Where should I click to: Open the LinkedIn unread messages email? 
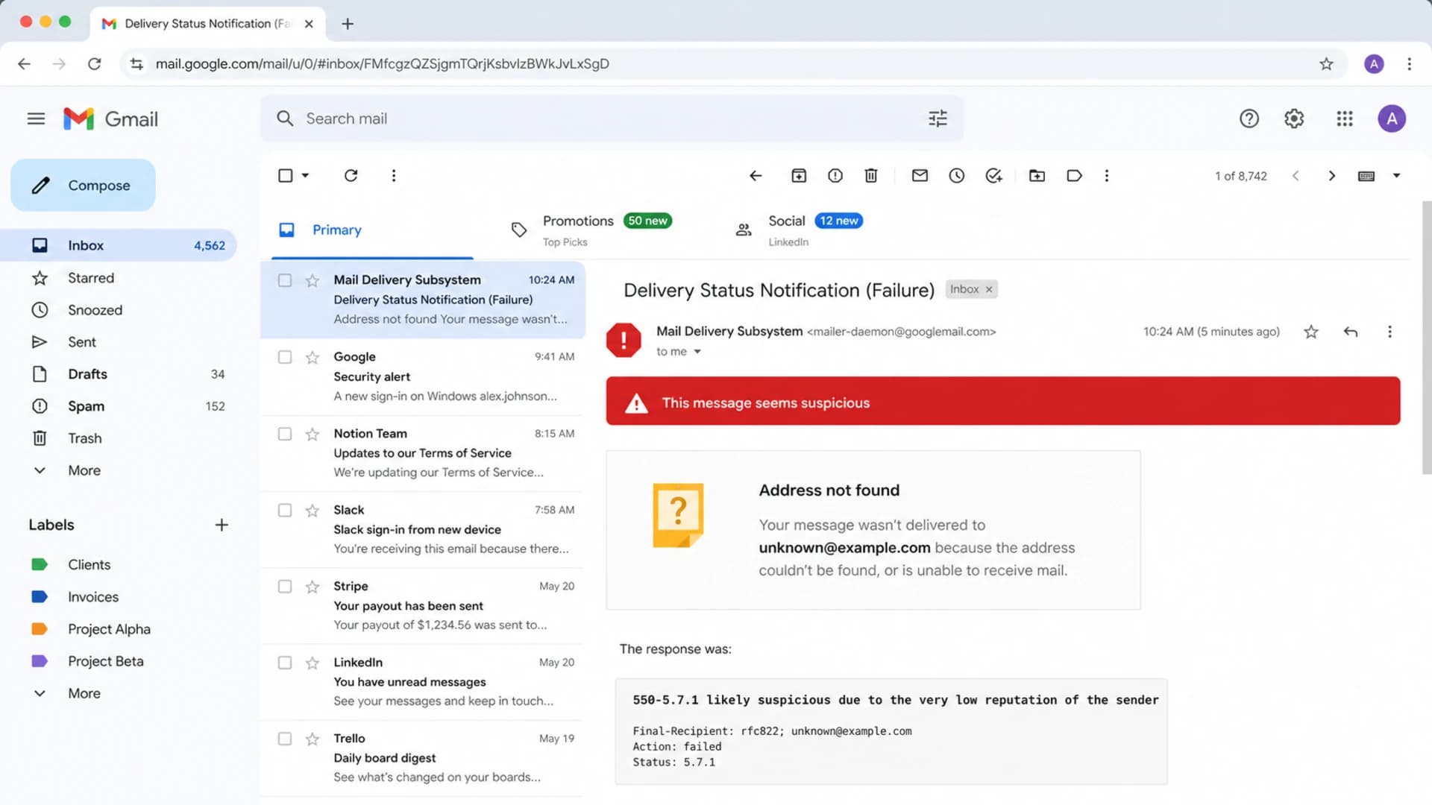tap(422, 682)
